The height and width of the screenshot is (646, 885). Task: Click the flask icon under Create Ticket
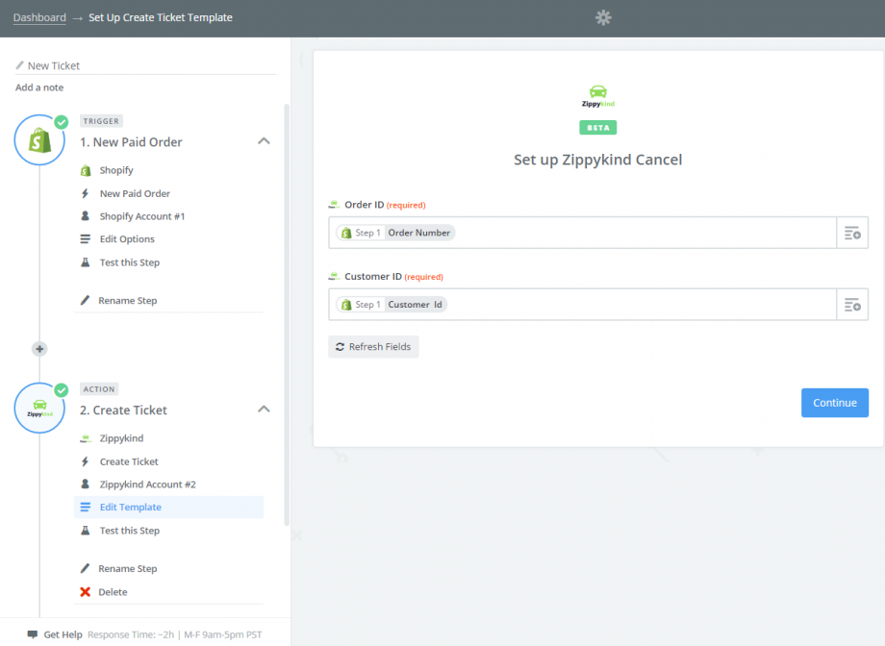[x=86, y=531]
